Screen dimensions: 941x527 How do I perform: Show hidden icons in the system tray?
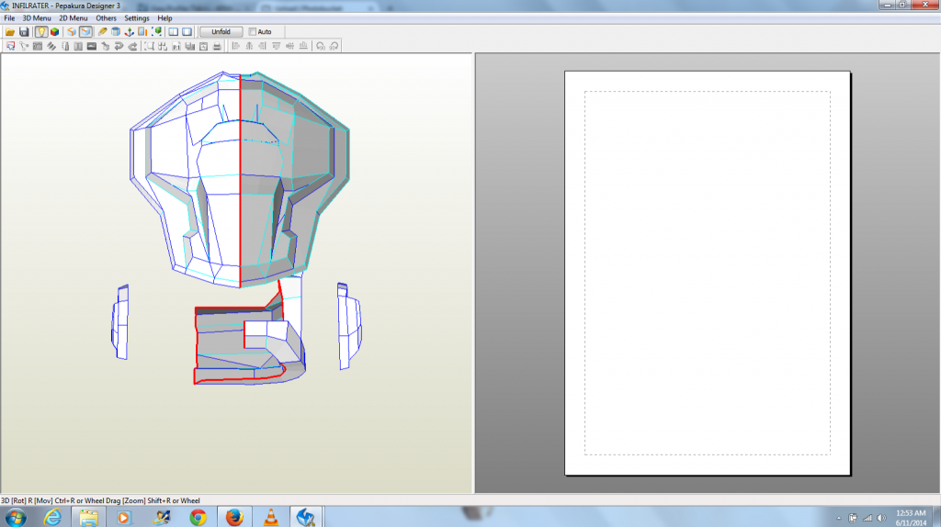[x=840, y=517]
